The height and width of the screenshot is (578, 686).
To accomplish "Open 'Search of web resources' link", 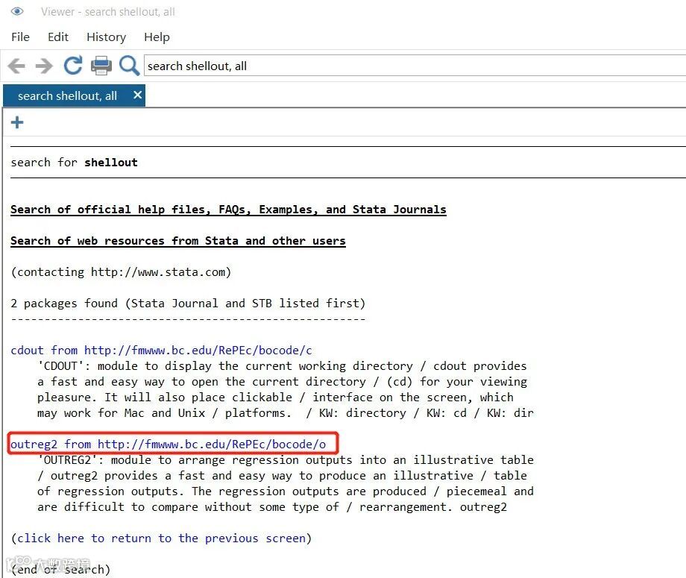I will tap(178, 241).
